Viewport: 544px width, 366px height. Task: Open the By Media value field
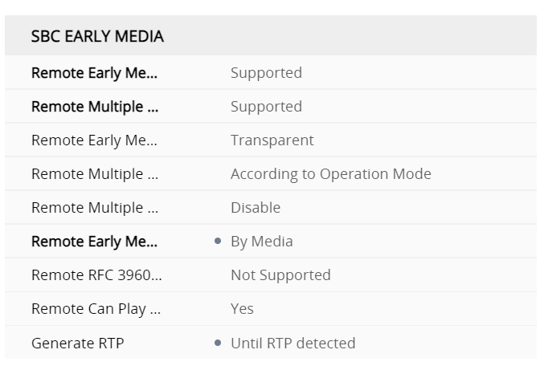(x=261, y=242)
